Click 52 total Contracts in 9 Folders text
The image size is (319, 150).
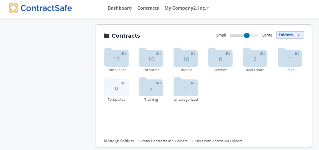(x=162, y=141)
